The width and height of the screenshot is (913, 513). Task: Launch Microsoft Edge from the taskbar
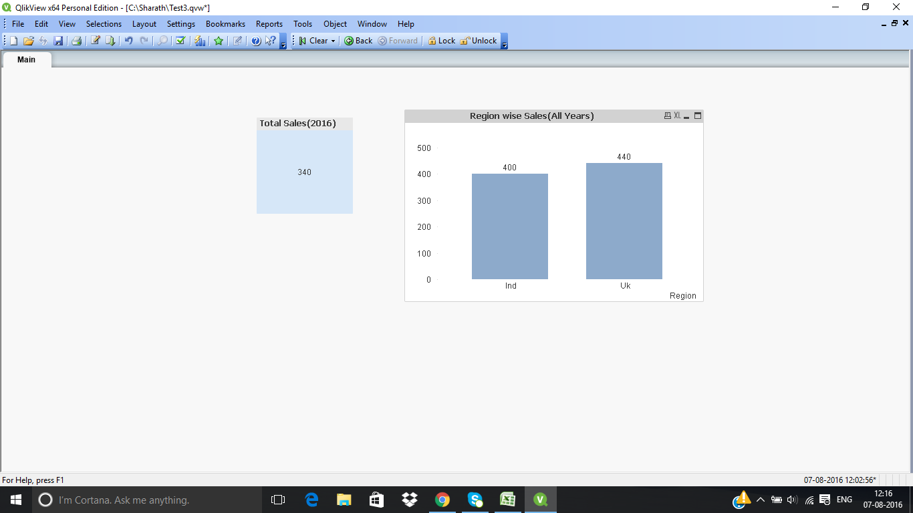(311, 500)
